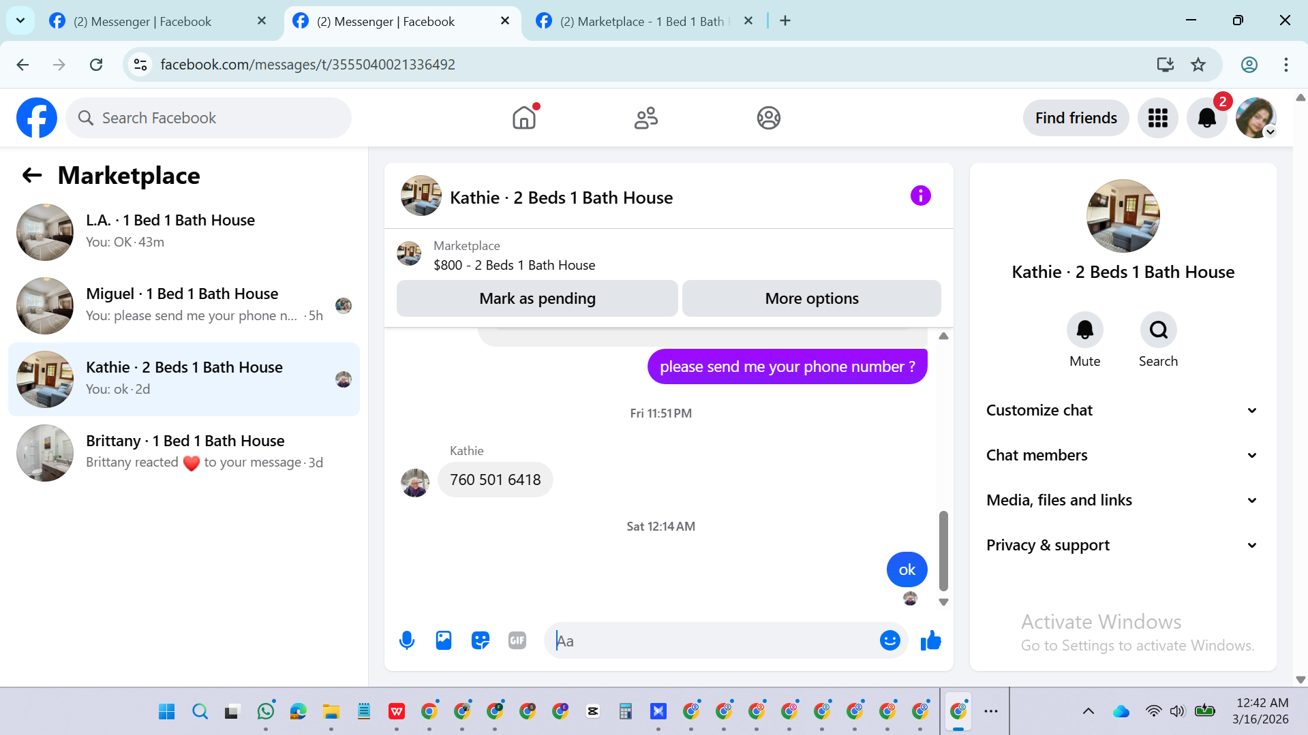Image resolution: width=1308 pixels, height=735 pixels.
Task: Choose a GIF
Action: pyautogui.click(x=517, y=640)
